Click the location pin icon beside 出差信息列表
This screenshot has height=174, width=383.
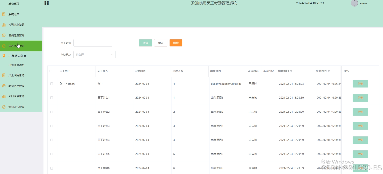(4, 56)
